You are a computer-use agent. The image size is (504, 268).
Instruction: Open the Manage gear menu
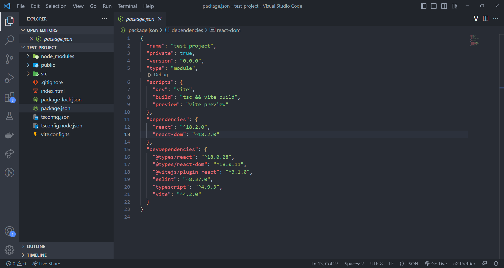point(9,250)
